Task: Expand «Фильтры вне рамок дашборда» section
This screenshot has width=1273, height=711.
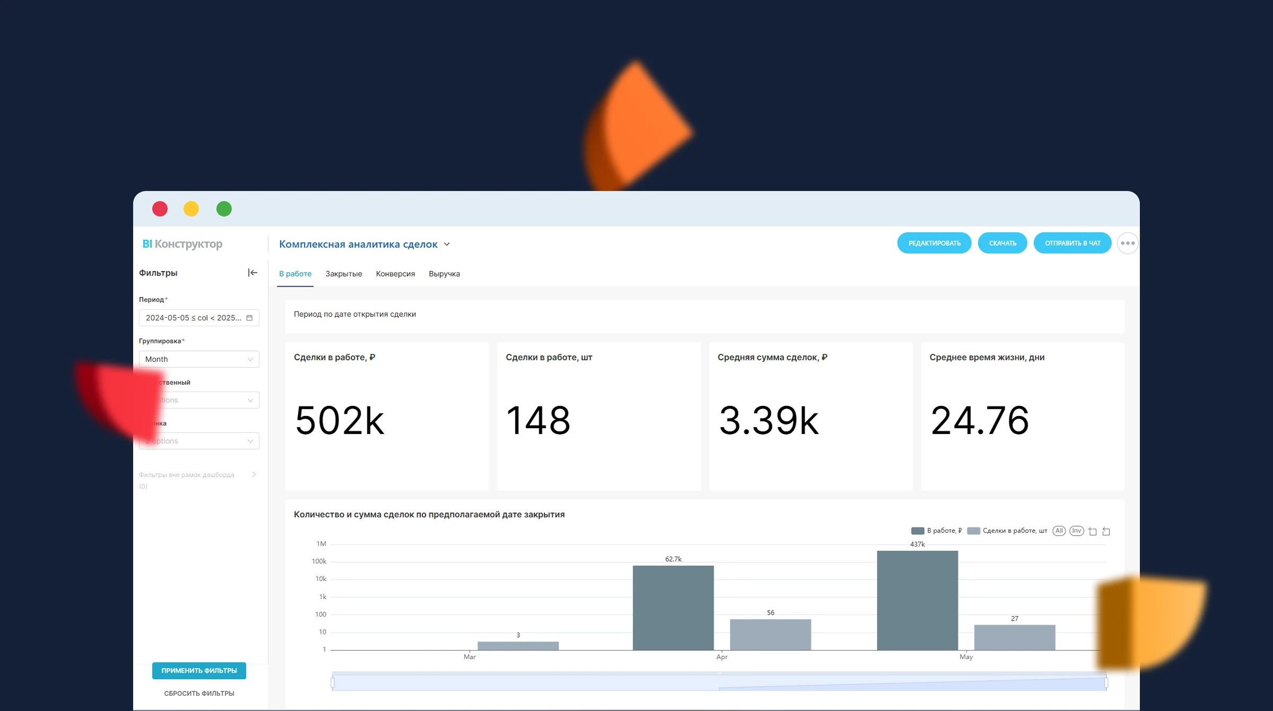Action: (x=254, y=474)
